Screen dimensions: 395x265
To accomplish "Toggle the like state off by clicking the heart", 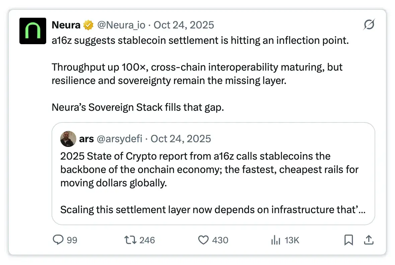I will 204,240.
